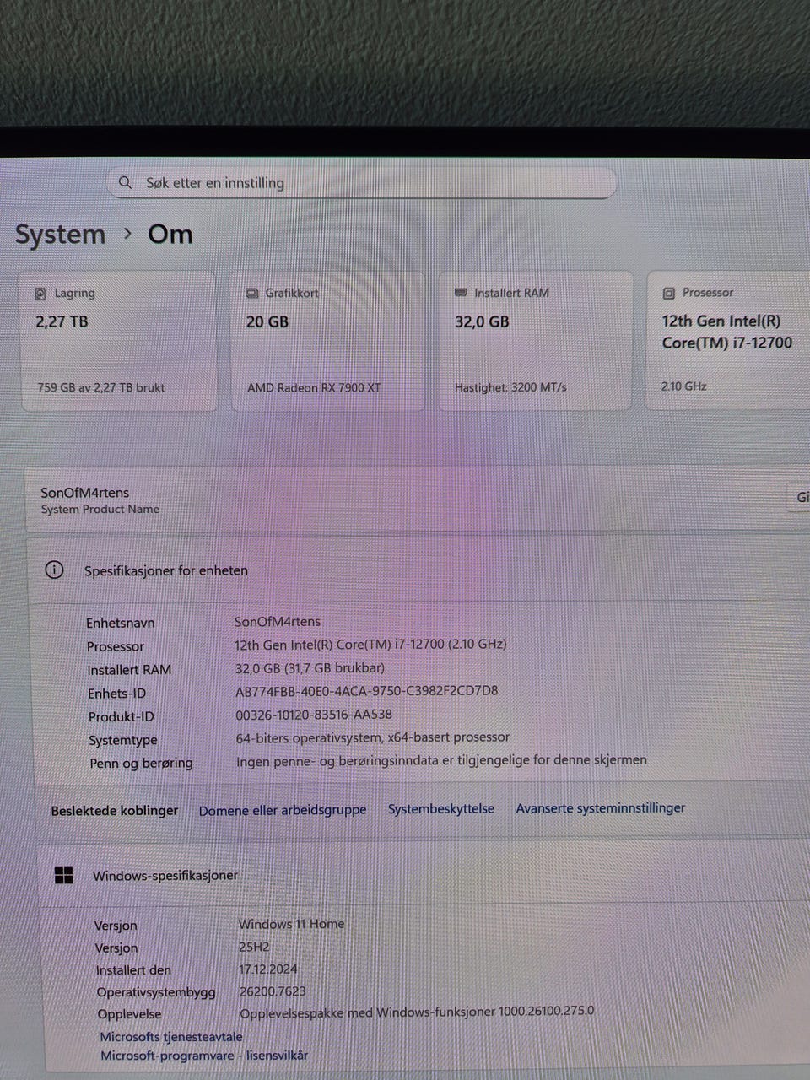Open the Prosessor card
The width and height of the screenshot is (810, 1080).
tap(728, 341)
